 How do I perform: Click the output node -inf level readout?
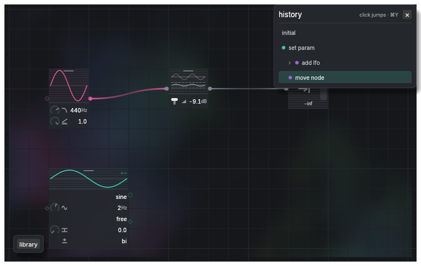308,104
